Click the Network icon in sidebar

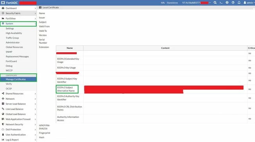(3, 99)
